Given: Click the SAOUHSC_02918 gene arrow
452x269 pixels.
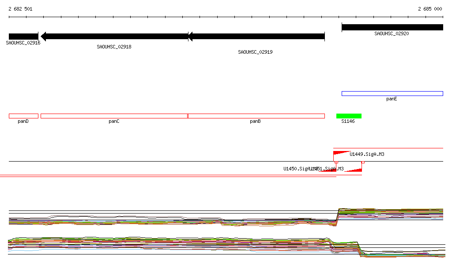Looking at the screenshot, I should click(x=114, y=36).
